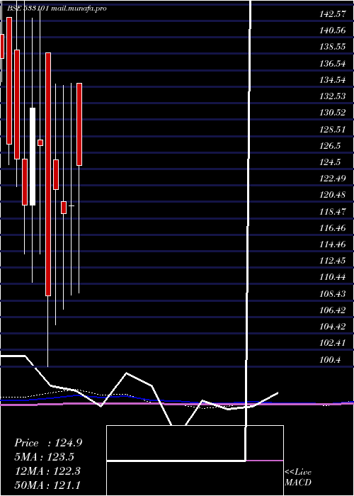Click the tallest red candlestick body
Screen dimensions: 354x496
(x=48, y=174)
